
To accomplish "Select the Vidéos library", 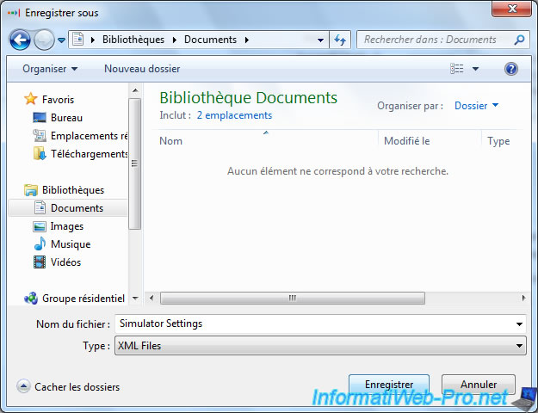I will (66, 262).
